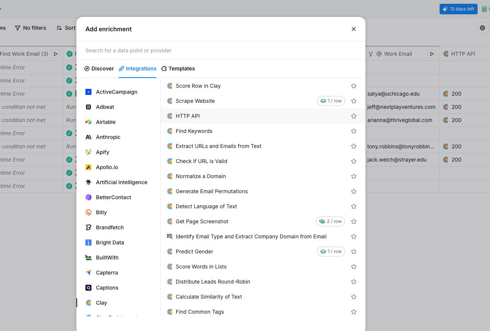
Task: Star Generate Email Permutations
Action: (x=354, y=191)
